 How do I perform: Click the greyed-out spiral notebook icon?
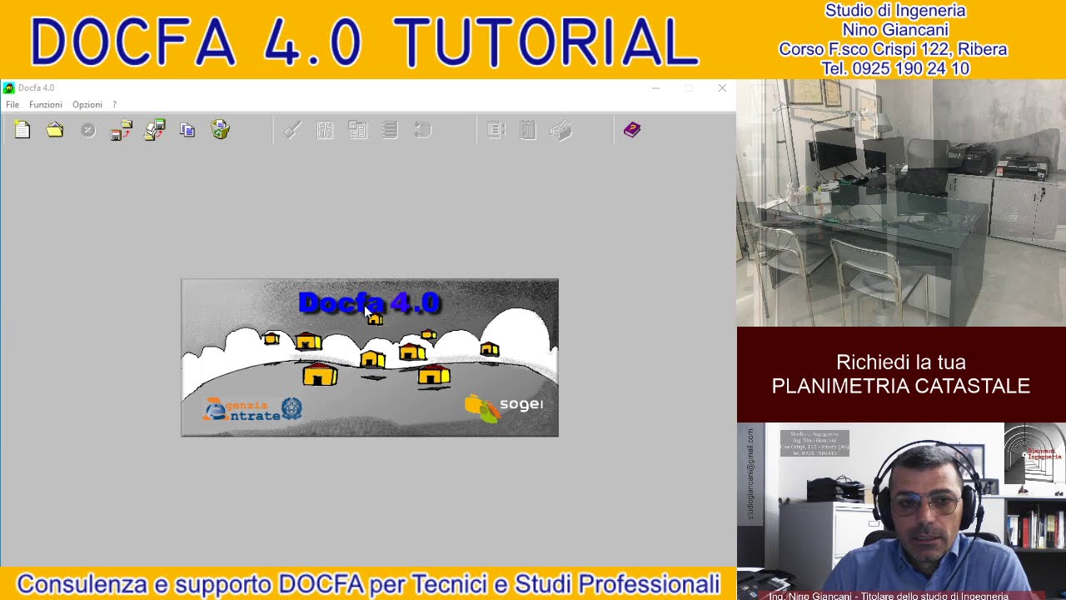[423, 130]
